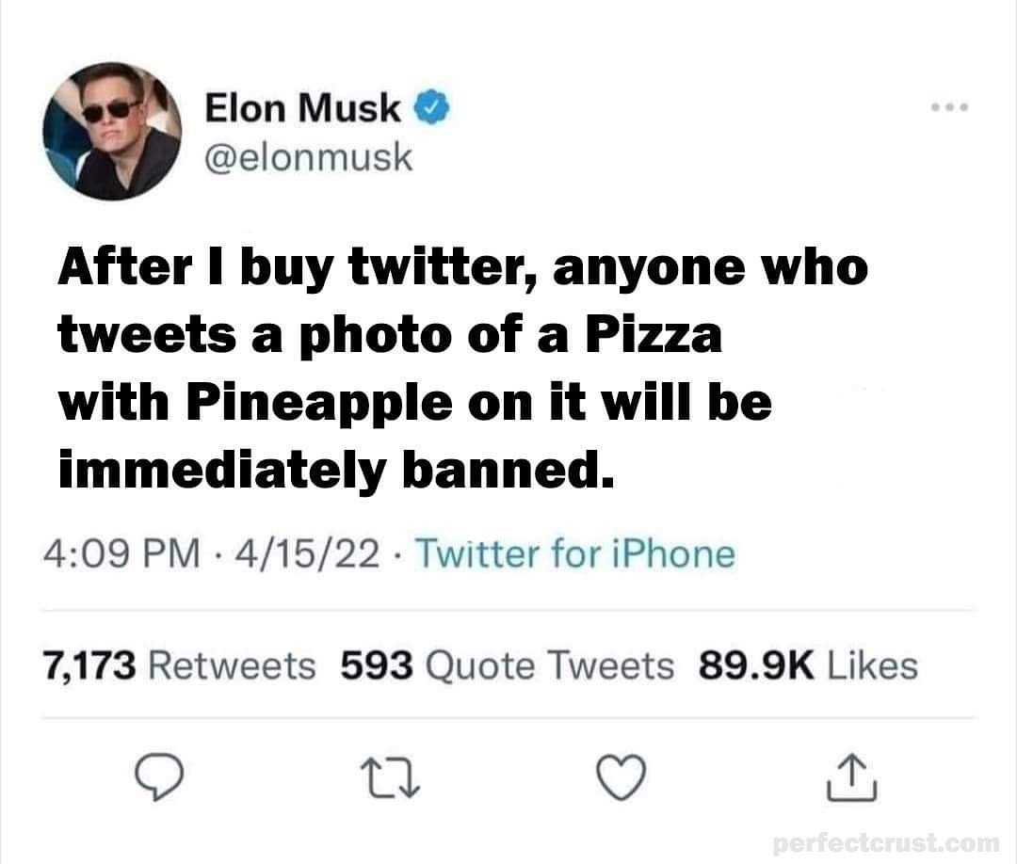Click the 'immediately banned.' text line

(x=336, y=469)
